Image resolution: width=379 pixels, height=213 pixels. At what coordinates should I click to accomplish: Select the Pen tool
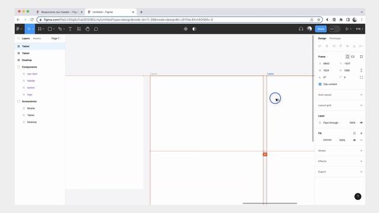point(60,29)
